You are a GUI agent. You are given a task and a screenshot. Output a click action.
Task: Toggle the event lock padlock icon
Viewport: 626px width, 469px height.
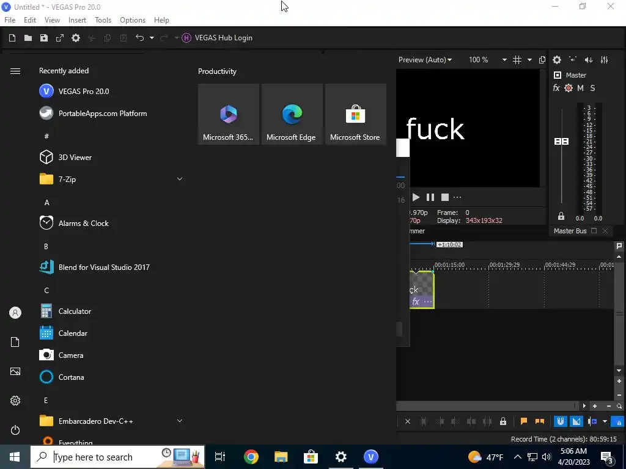pyautogui.click(x=503, y=421)
